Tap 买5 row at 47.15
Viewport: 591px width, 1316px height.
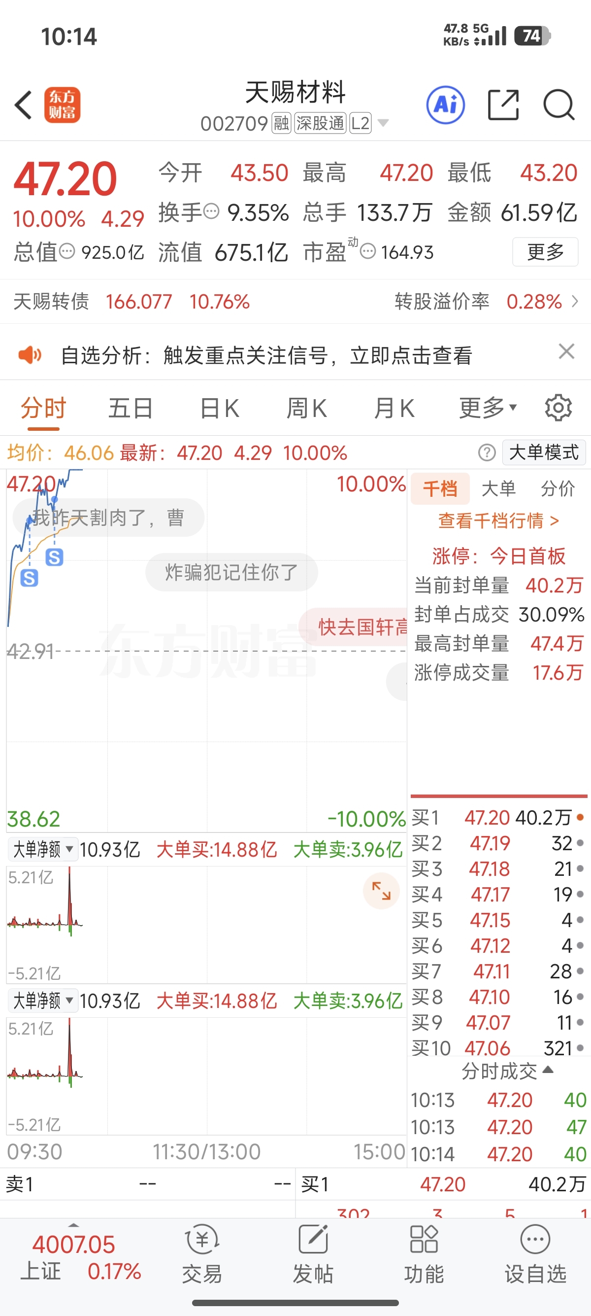(498, 920)
